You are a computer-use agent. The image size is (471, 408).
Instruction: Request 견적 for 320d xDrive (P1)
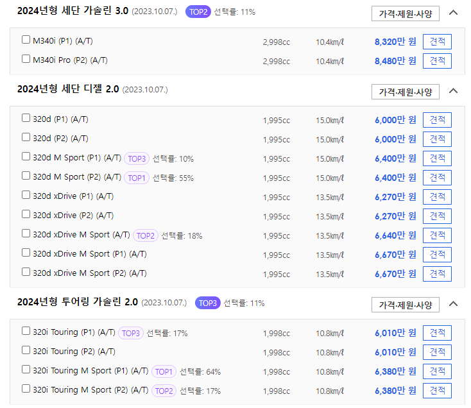[437, 197]
